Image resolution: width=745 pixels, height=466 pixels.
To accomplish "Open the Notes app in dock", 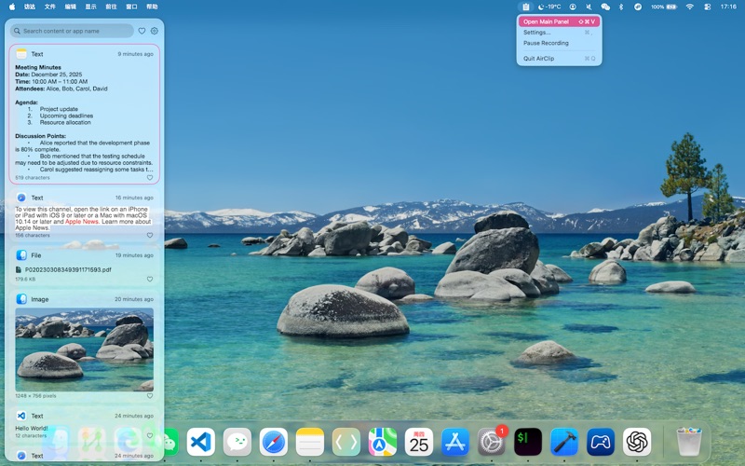I will [x=310, y=442].
